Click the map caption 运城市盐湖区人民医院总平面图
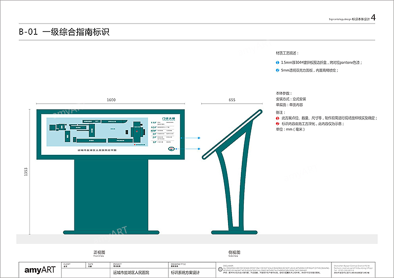Image resolution: width=394 pixels, height=278 pixels. [97, 150]
